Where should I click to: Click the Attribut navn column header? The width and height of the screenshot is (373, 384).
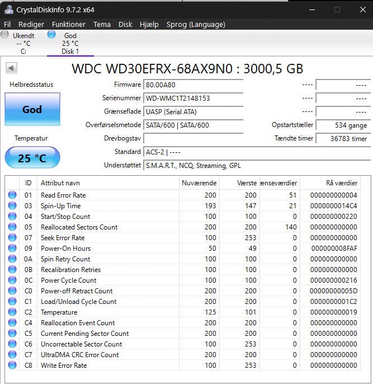(60, 183)
